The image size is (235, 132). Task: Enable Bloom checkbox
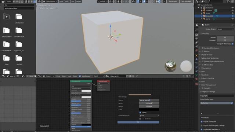(x=203, y=51)
